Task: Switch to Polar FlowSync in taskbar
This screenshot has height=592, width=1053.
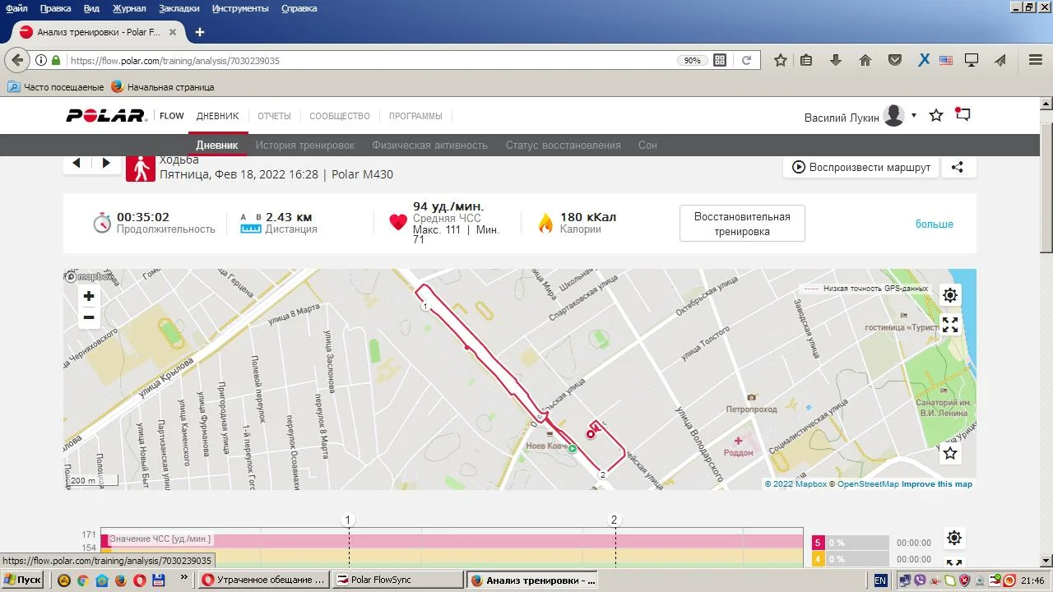Action: tap(398, 580)
